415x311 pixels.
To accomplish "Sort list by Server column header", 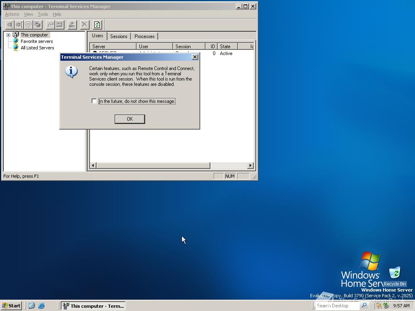I will pos(113,46).
